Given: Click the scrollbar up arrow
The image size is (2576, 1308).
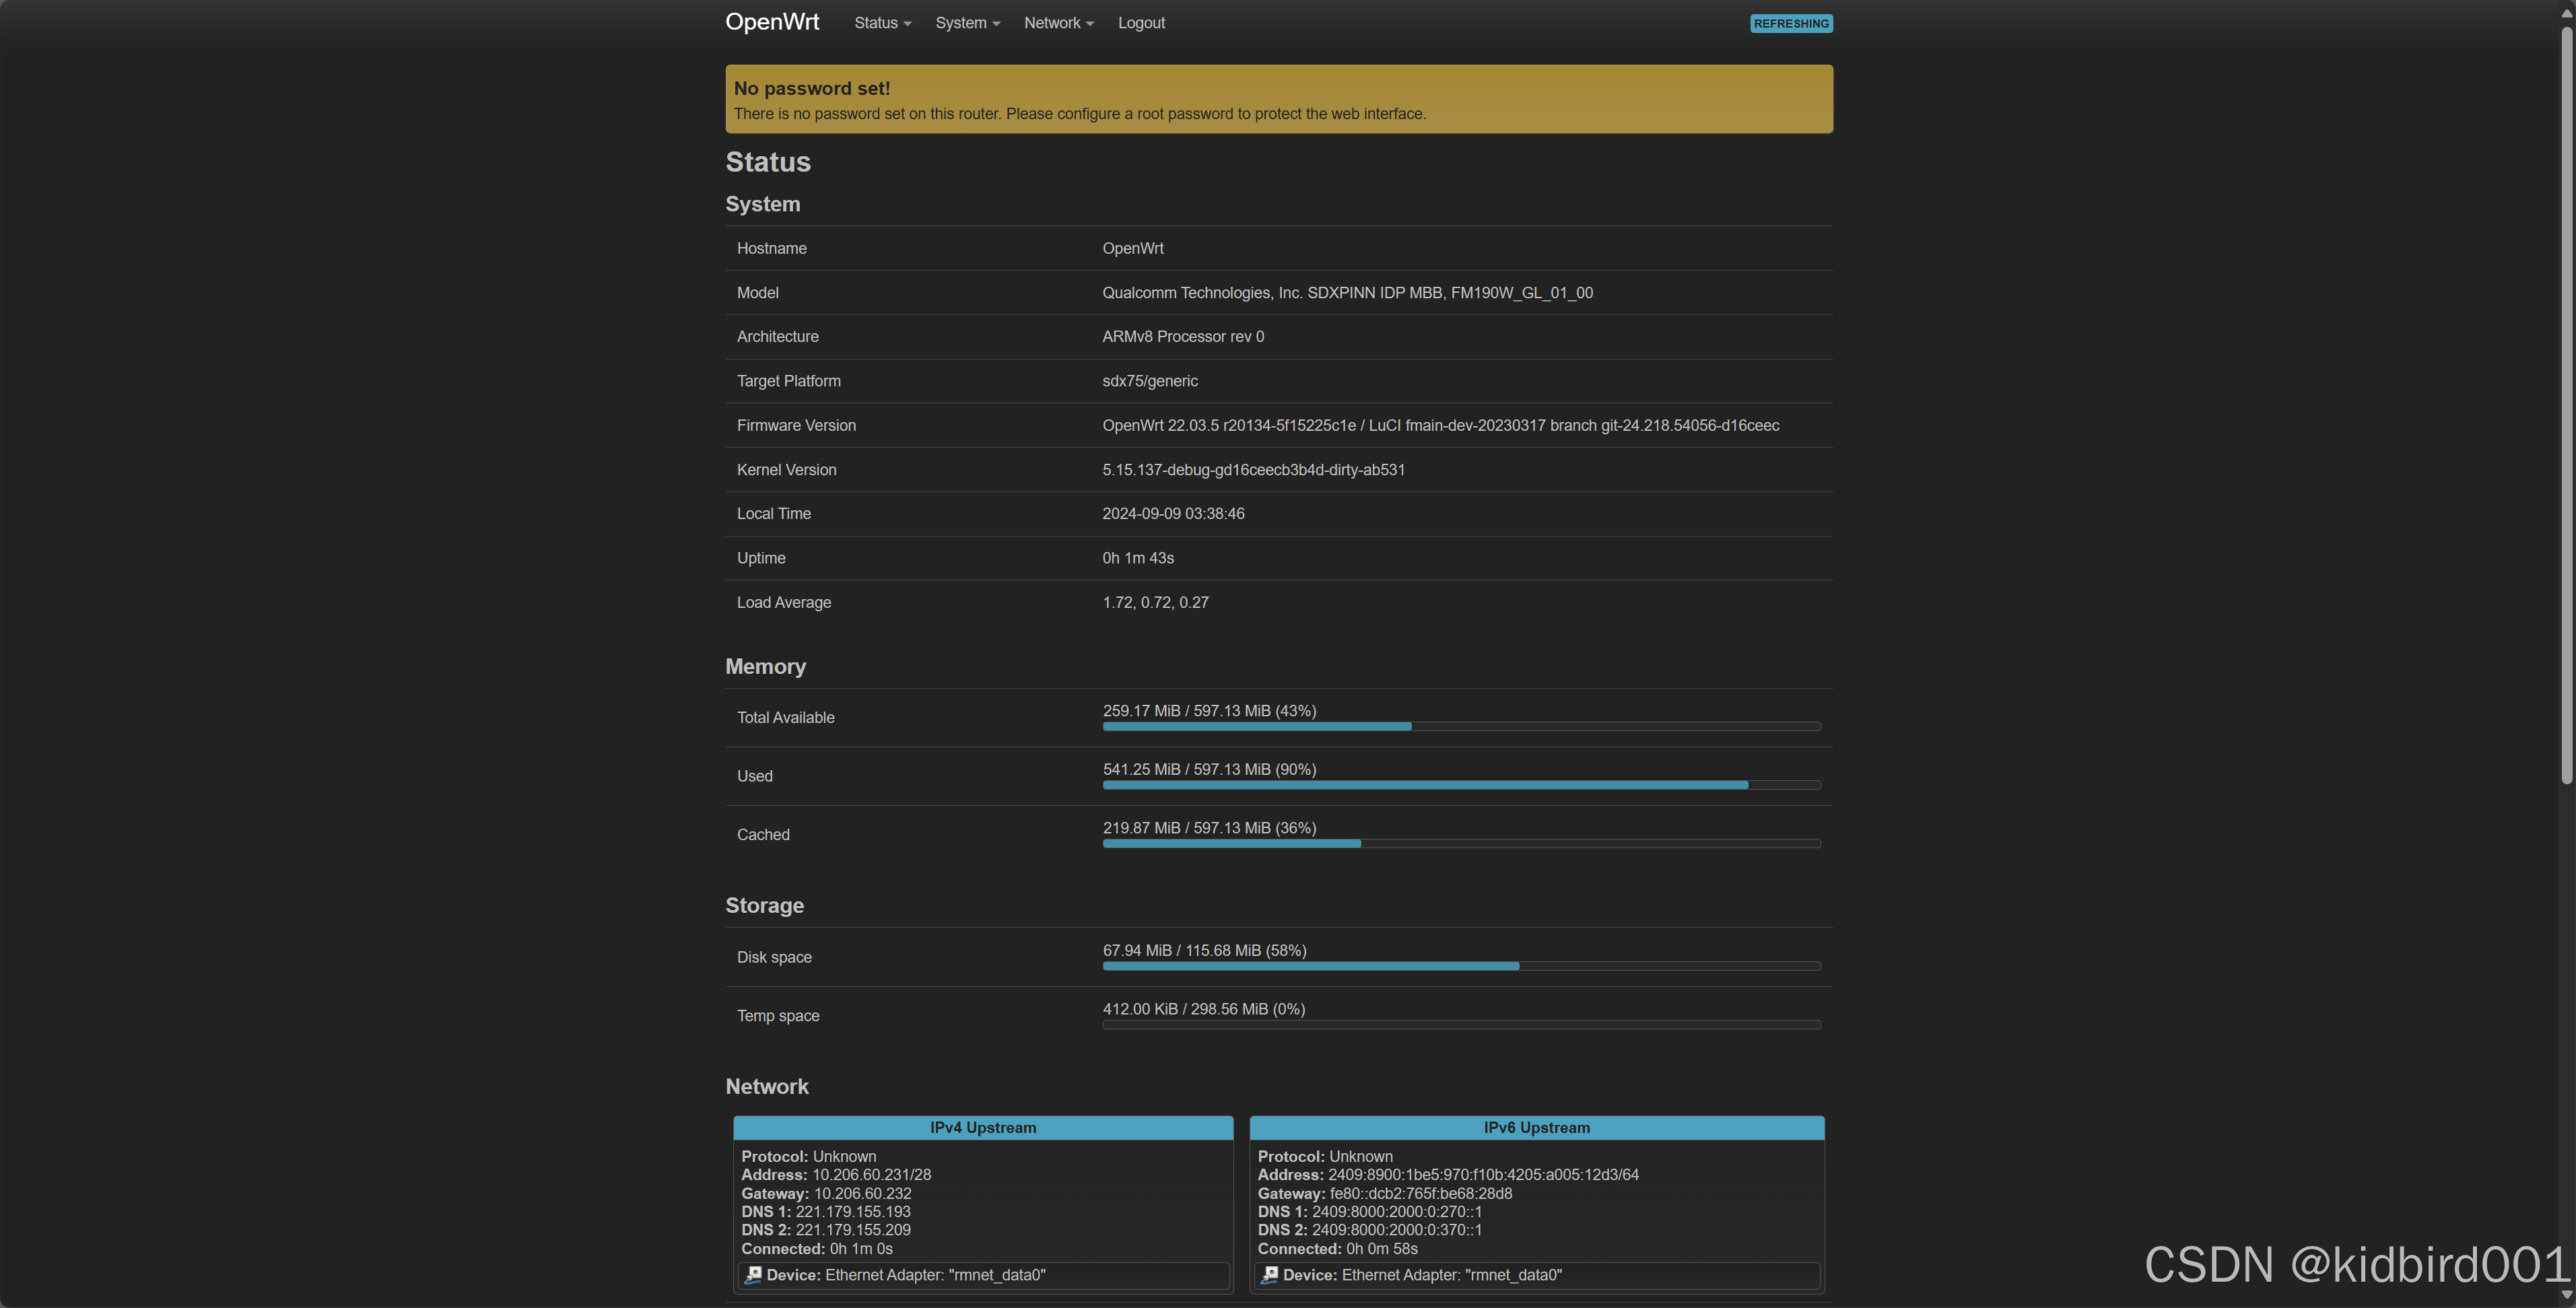Looking at the screenshot, I should [2566, 12].
